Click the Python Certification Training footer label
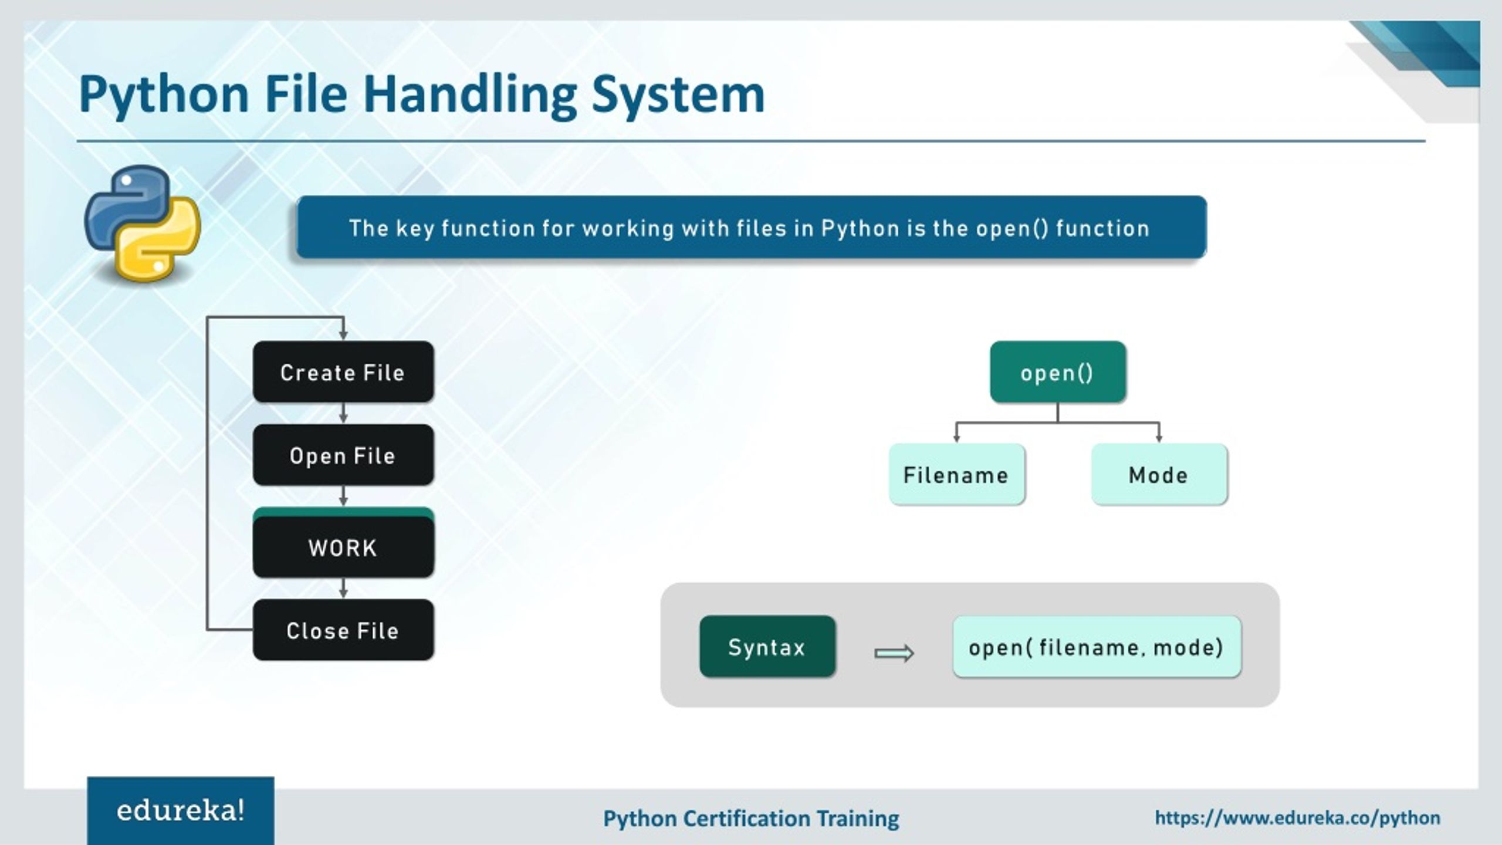 [x=750, y=817]
